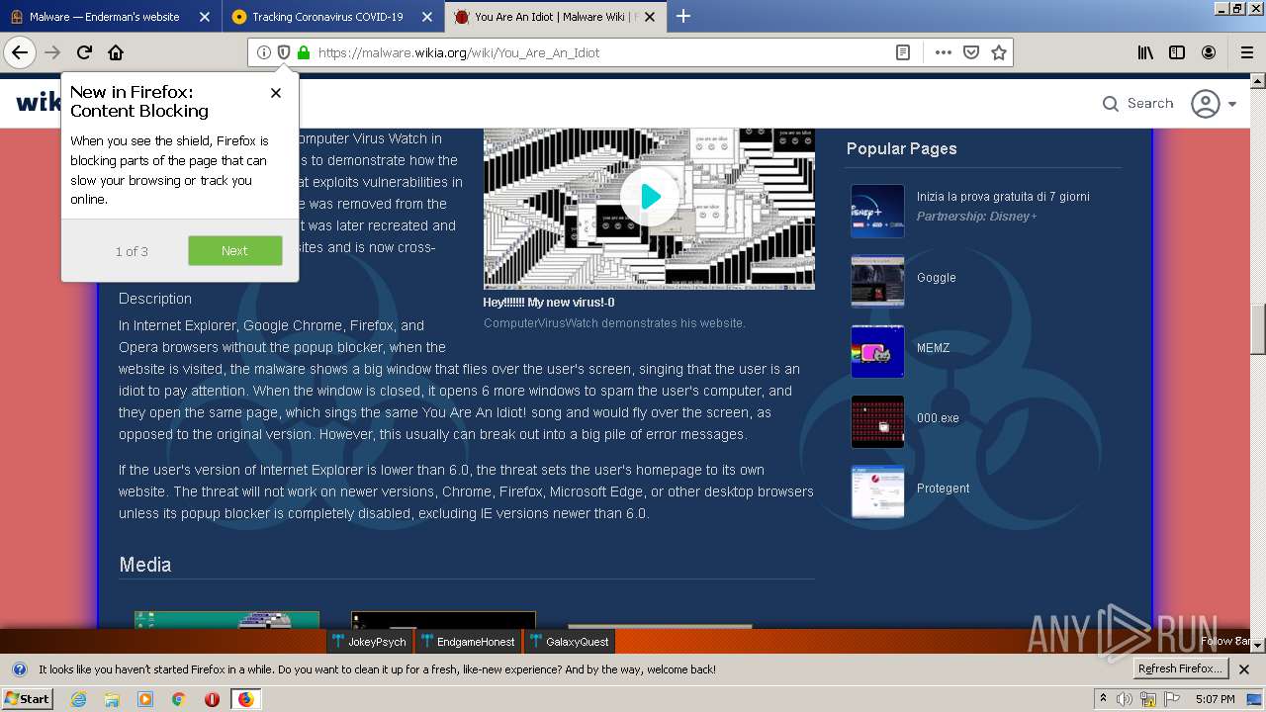The image size is (1266, 712).
Task: Launch Google Chrome from the taskbar
Action: point(179,699)
